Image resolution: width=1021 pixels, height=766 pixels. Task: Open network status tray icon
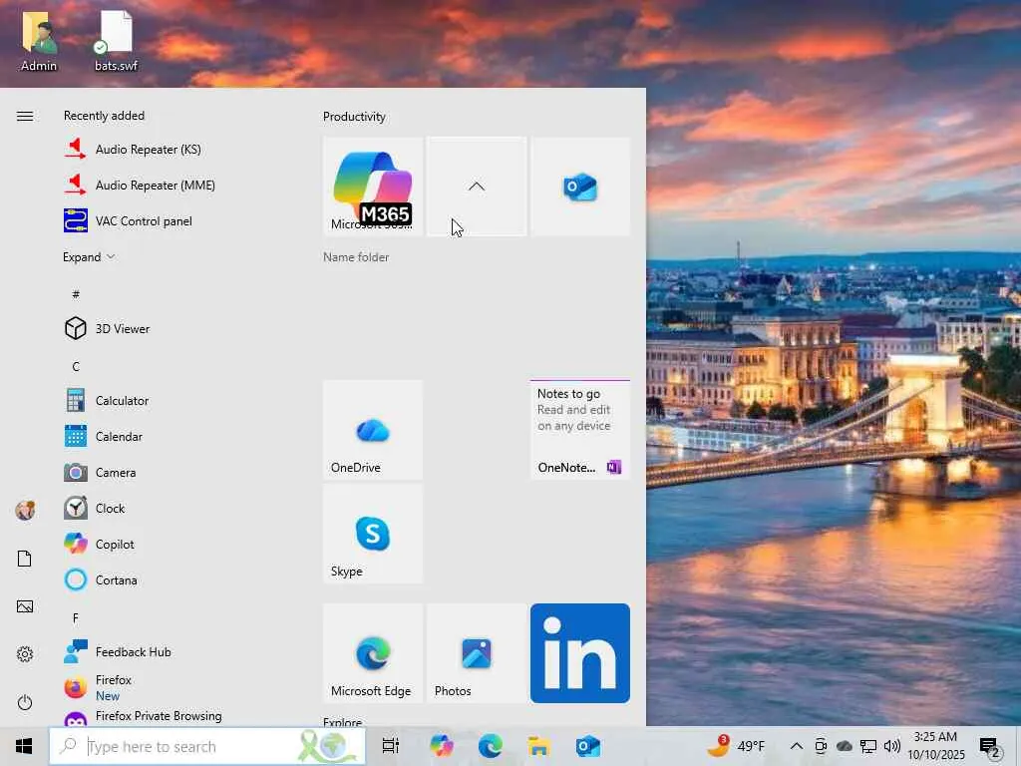pos(868,746)
